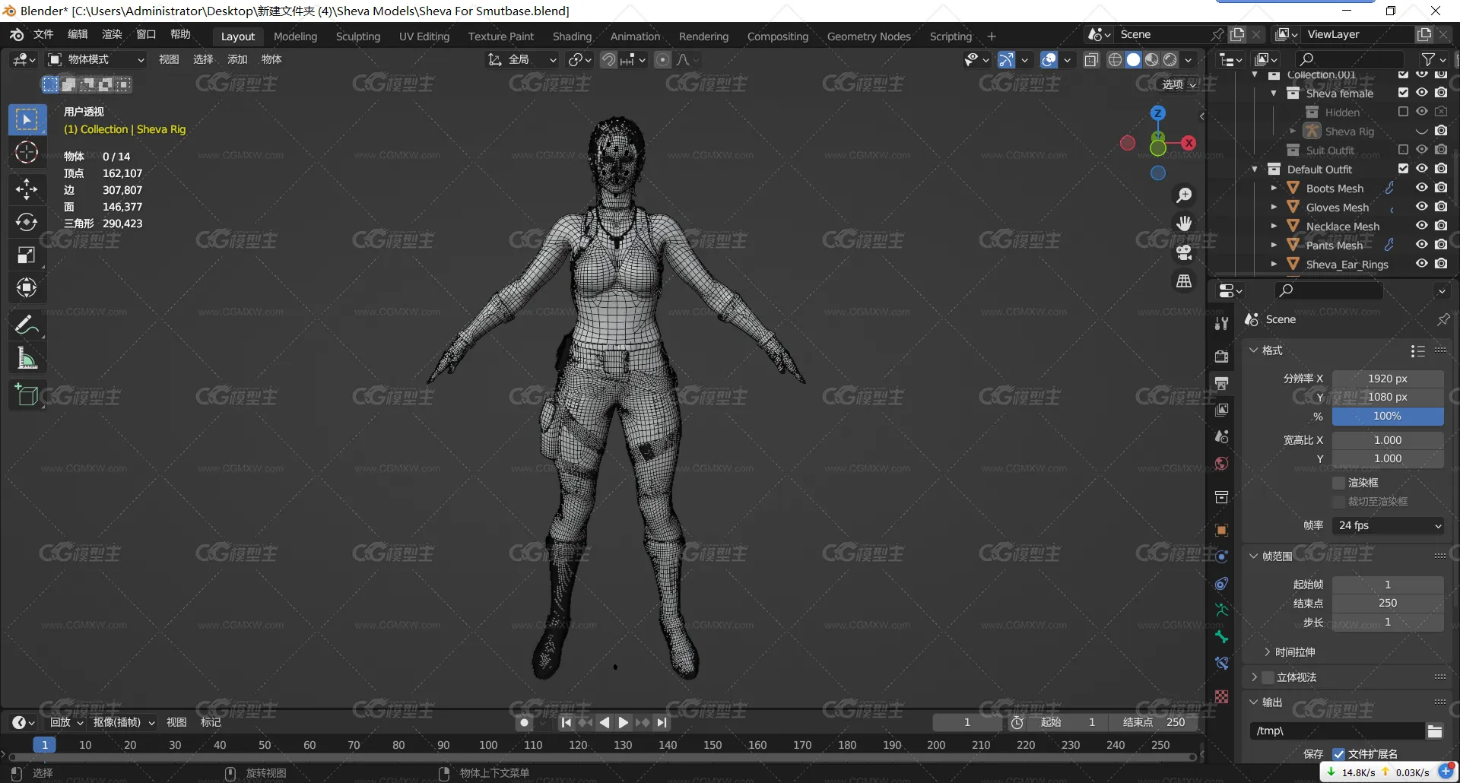Open the Geometry Nodes workspace tab

(868, 36)
